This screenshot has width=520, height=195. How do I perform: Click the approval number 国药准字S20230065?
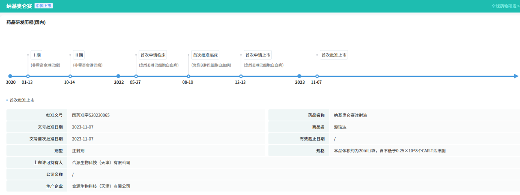pyautogui.click(x=91, y=115)
